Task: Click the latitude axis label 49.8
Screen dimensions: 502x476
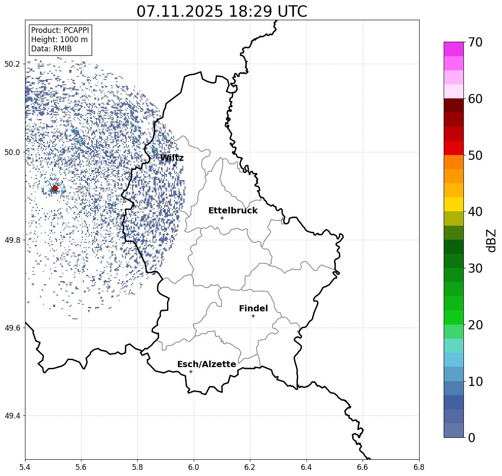Action: pos(12,240)
